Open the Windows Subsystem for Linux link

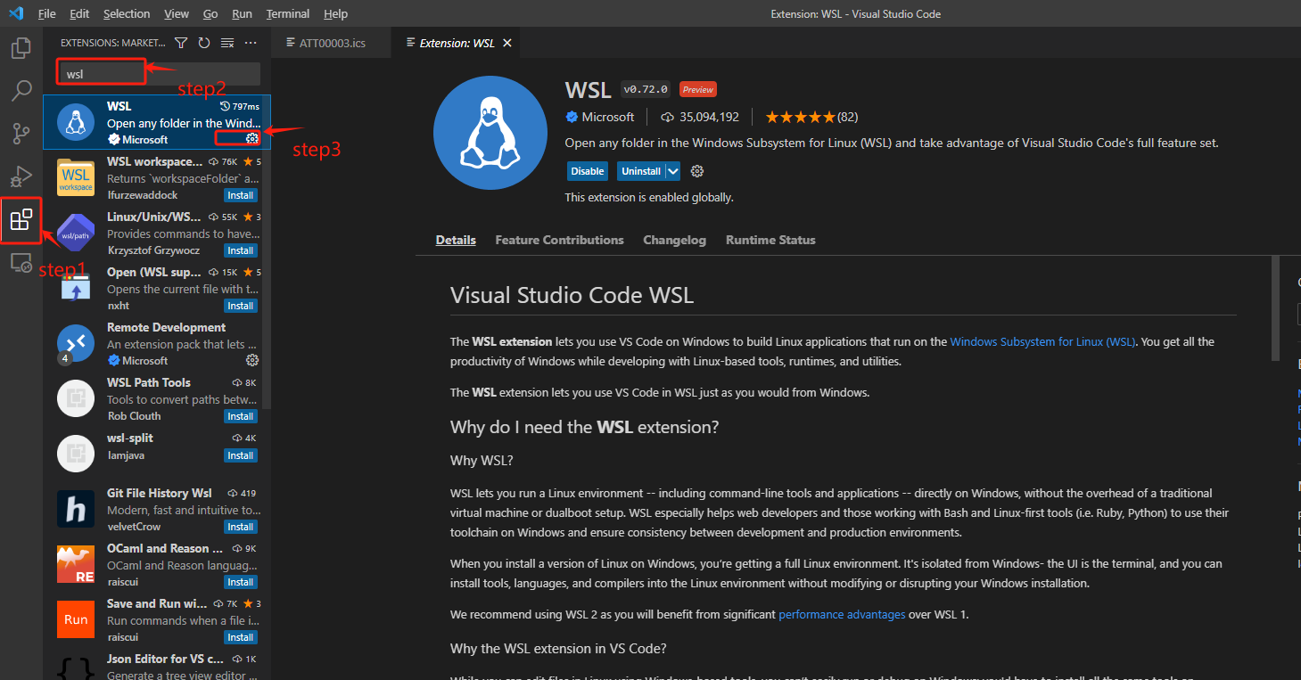click(1042, 340)
